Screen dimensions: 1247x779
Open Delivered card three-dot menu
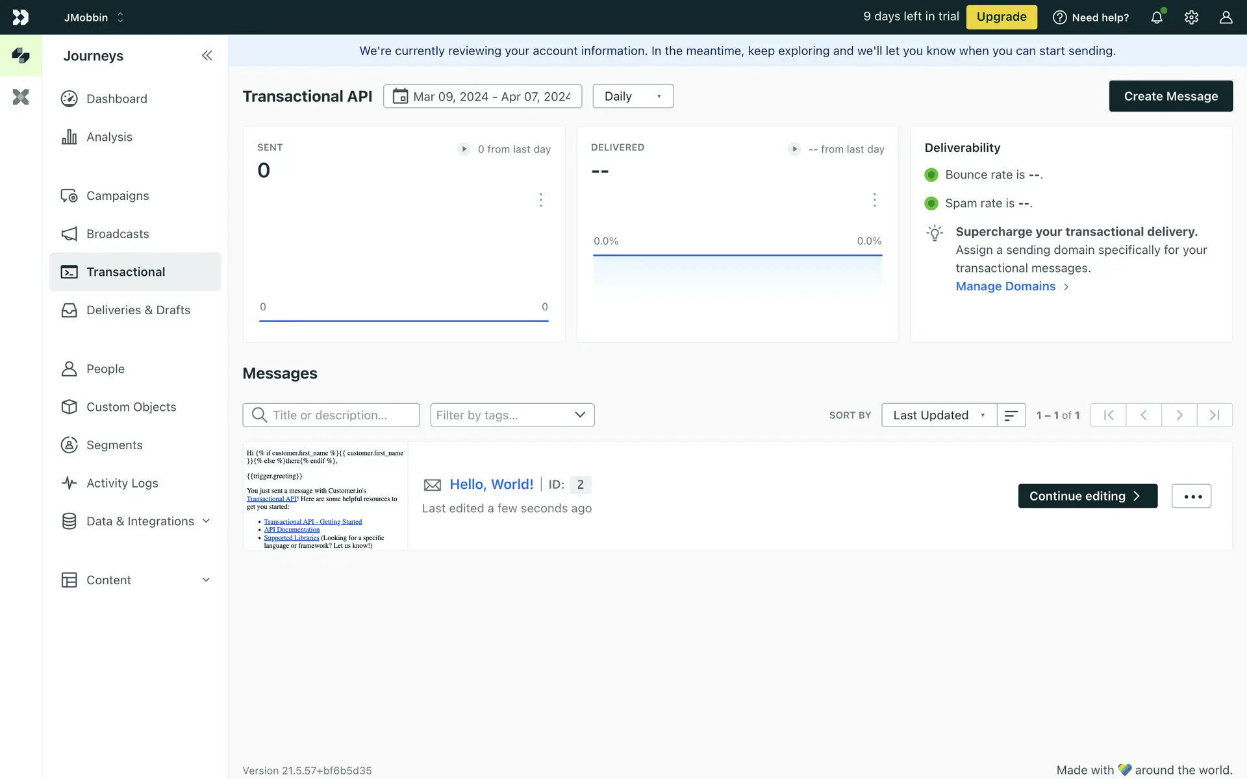[874, 200]
